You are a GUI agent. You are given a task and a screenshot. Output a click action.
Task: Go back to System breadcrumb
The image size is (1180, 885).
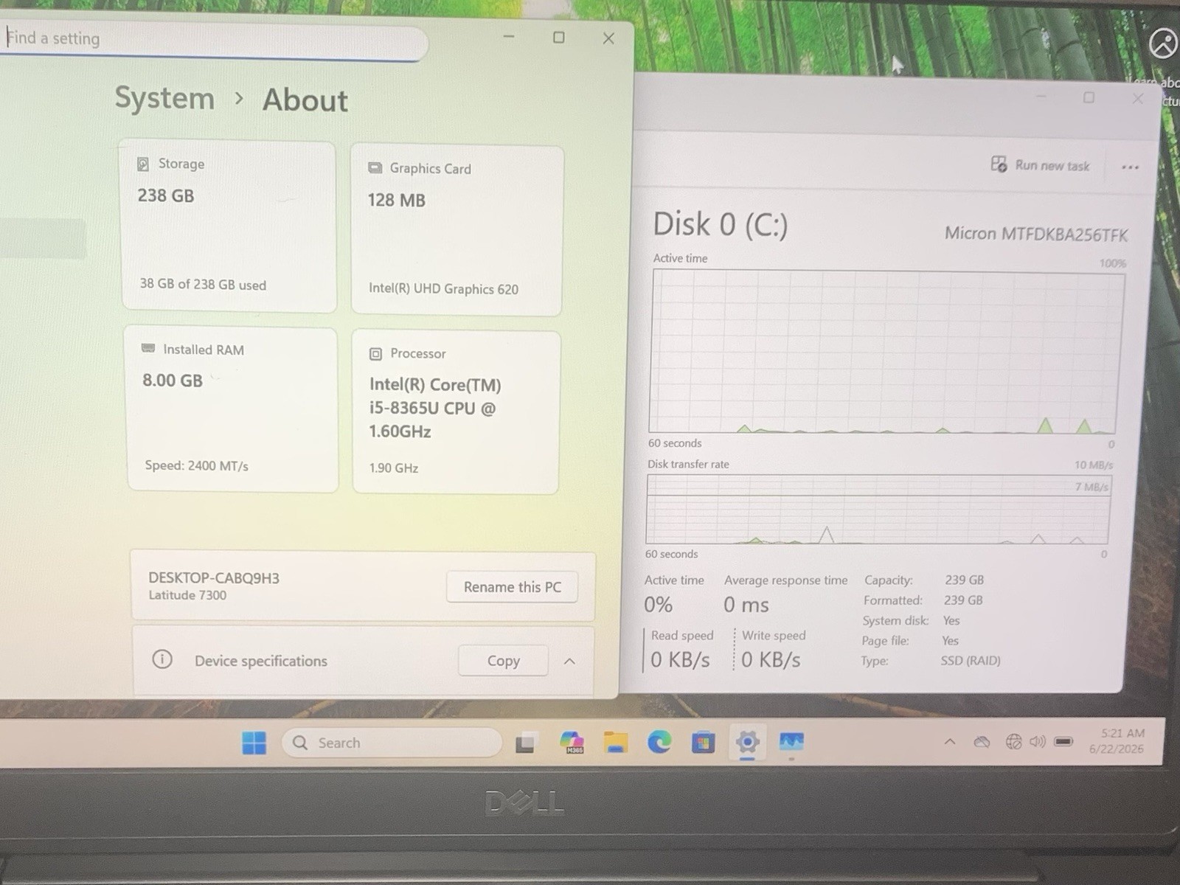click(x=164, y=98)
